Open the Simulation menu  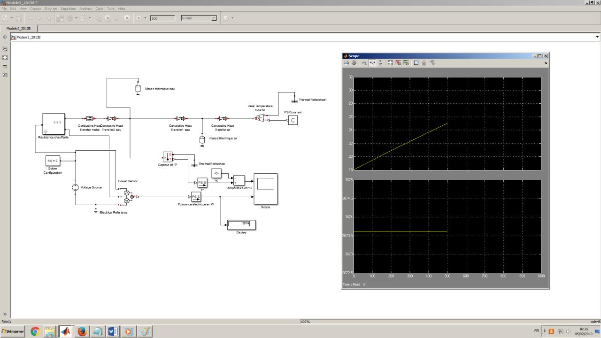coord(68,8)
